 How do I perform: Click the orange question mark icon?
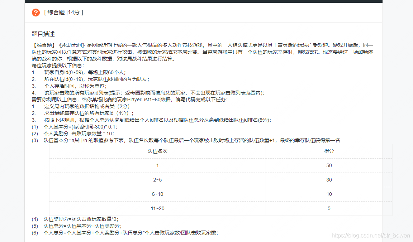point(35,12)
